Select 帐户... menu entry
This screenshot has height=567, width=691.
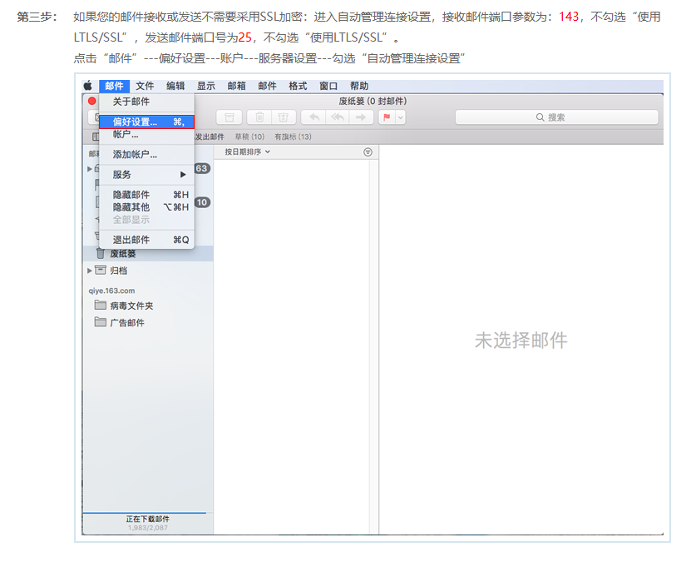146,134
